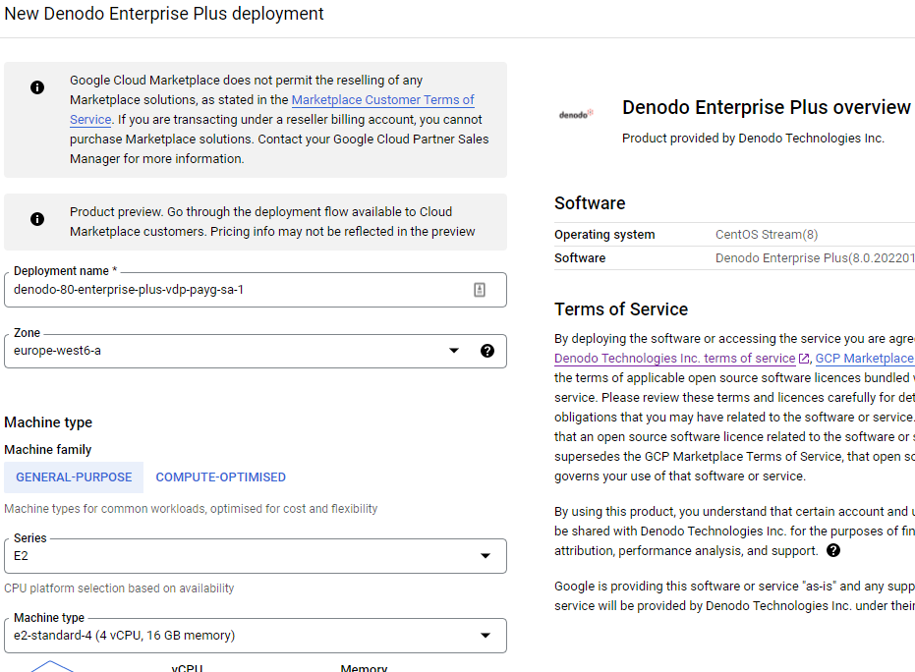Switch to the COMPUTE-OPTIMISED tab
This screenshot has height=672, width=915.
pos(220,477)
